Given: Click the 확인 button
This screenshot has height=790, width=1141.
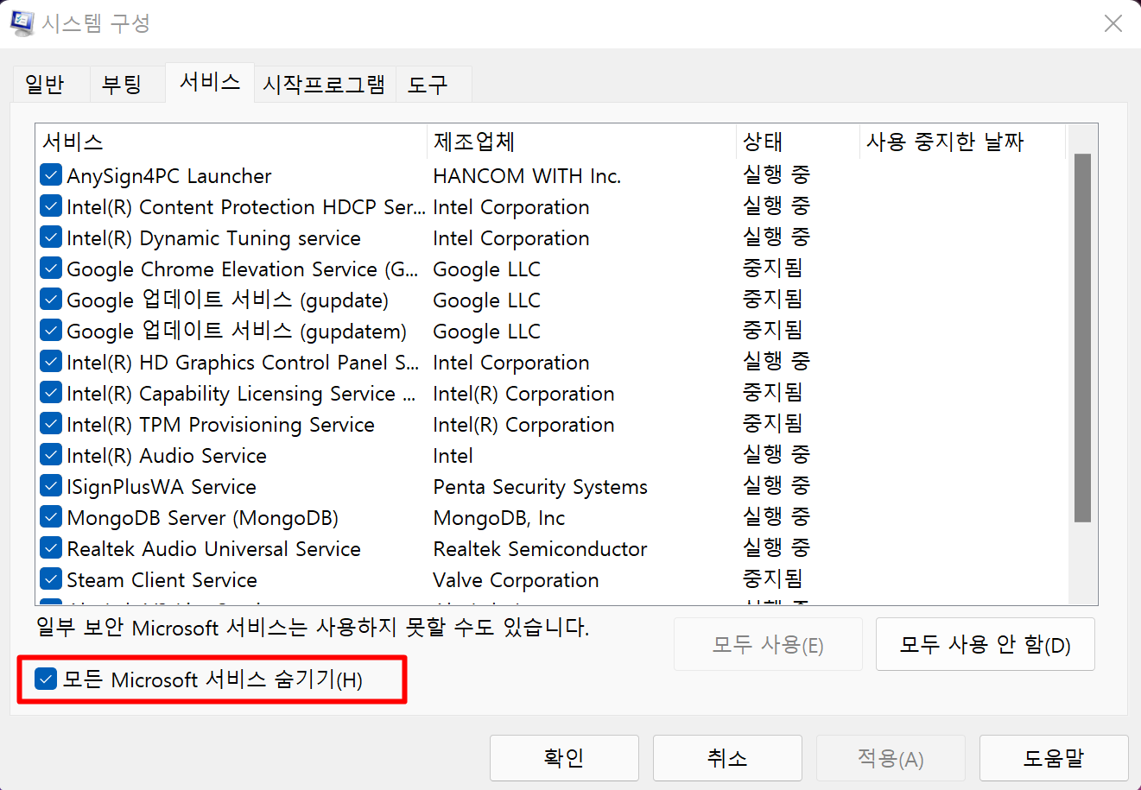Looking at the screenshot, I should coord(564,758).
